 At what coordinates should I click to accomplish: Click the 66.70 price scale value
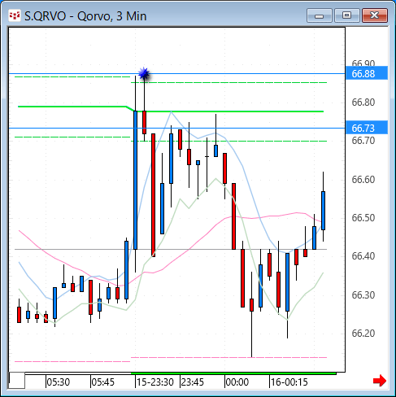(x=363, y=141)
